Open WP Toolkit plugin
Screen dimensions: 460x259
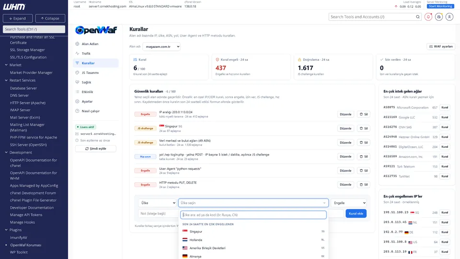[x=19, y=252]
